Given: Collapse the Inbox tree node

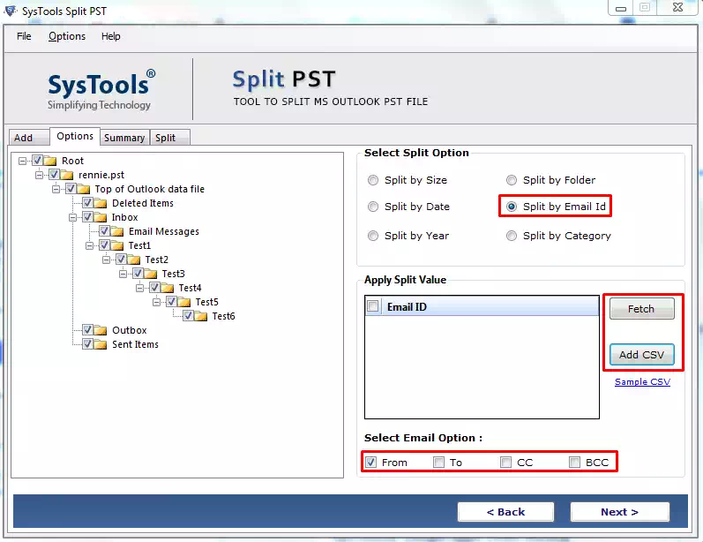Looking at the screenshot, I should (x=72, y=218).
